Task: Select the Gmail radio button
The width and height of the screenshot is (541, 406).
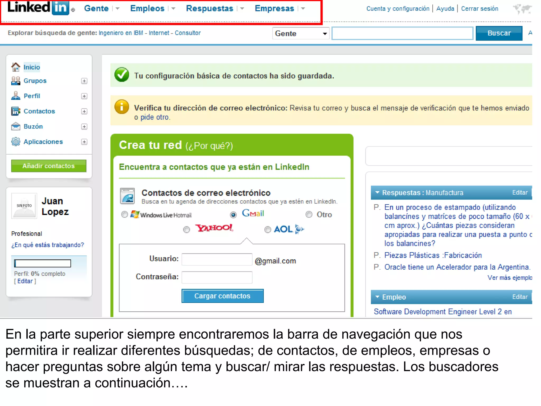Action: pyautogui.click(x=233, y=215)
